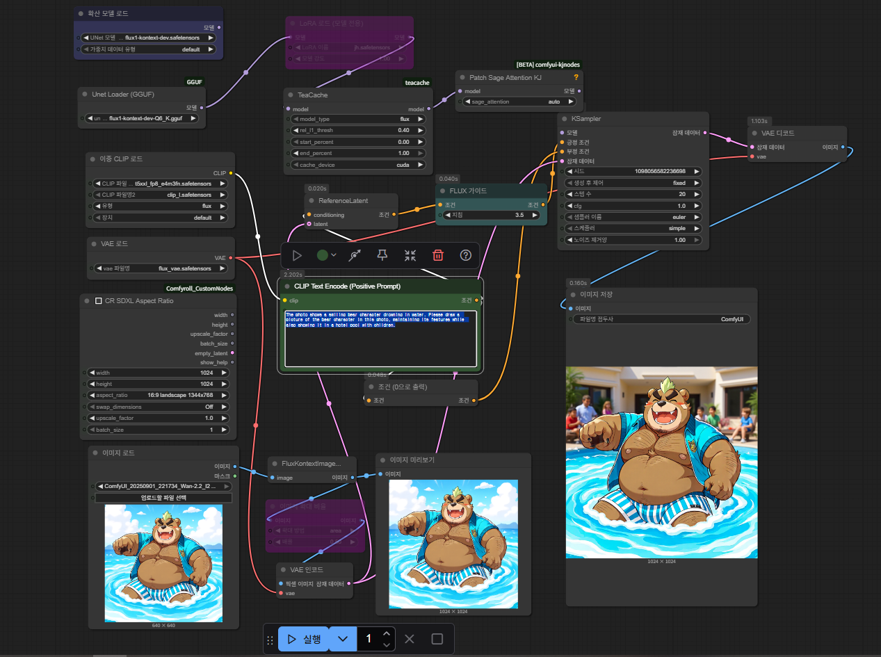Cancel the current run with the X icon
Image resolution: width=881 pixels, height=657 pixels.
tap(410, 639)
